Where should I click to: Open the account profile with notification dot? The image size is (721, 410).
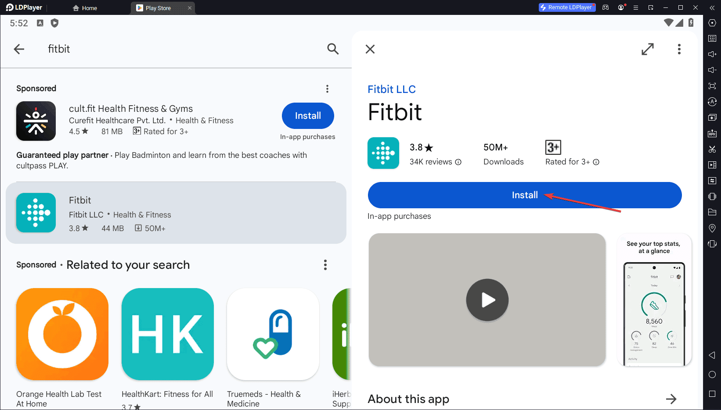[x=621, y=7]
